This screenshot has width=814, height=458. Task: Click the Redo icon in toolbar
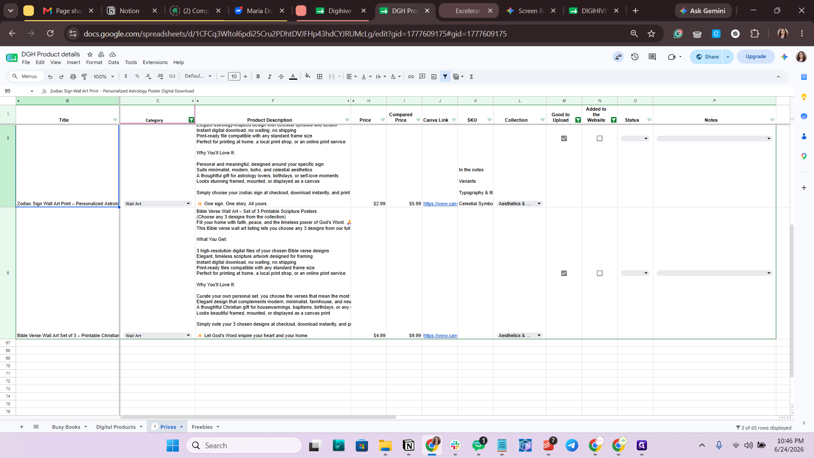click(61, 77)
